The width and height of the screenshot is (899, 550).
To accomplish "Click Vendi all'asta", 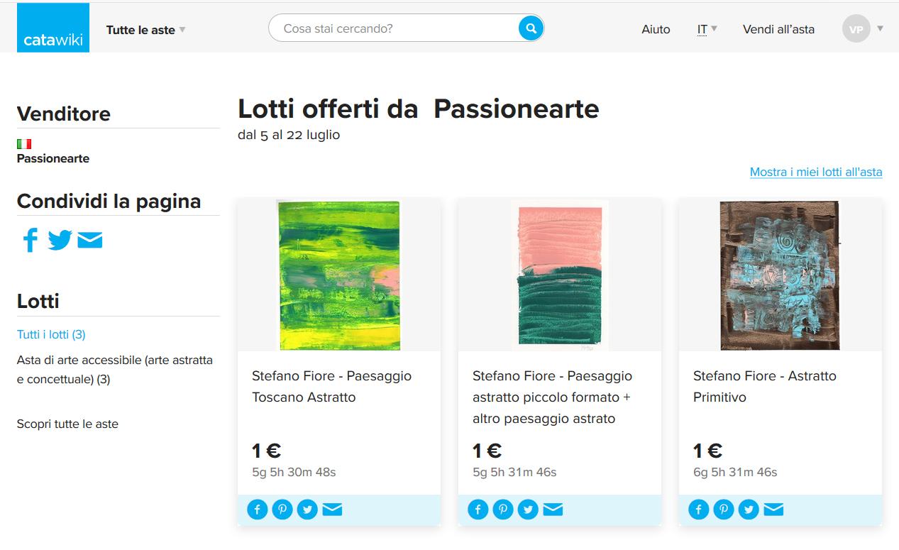I will coord(778,29).
